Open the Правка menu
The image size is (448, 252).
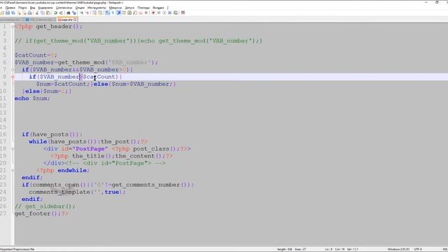(10, 8)
